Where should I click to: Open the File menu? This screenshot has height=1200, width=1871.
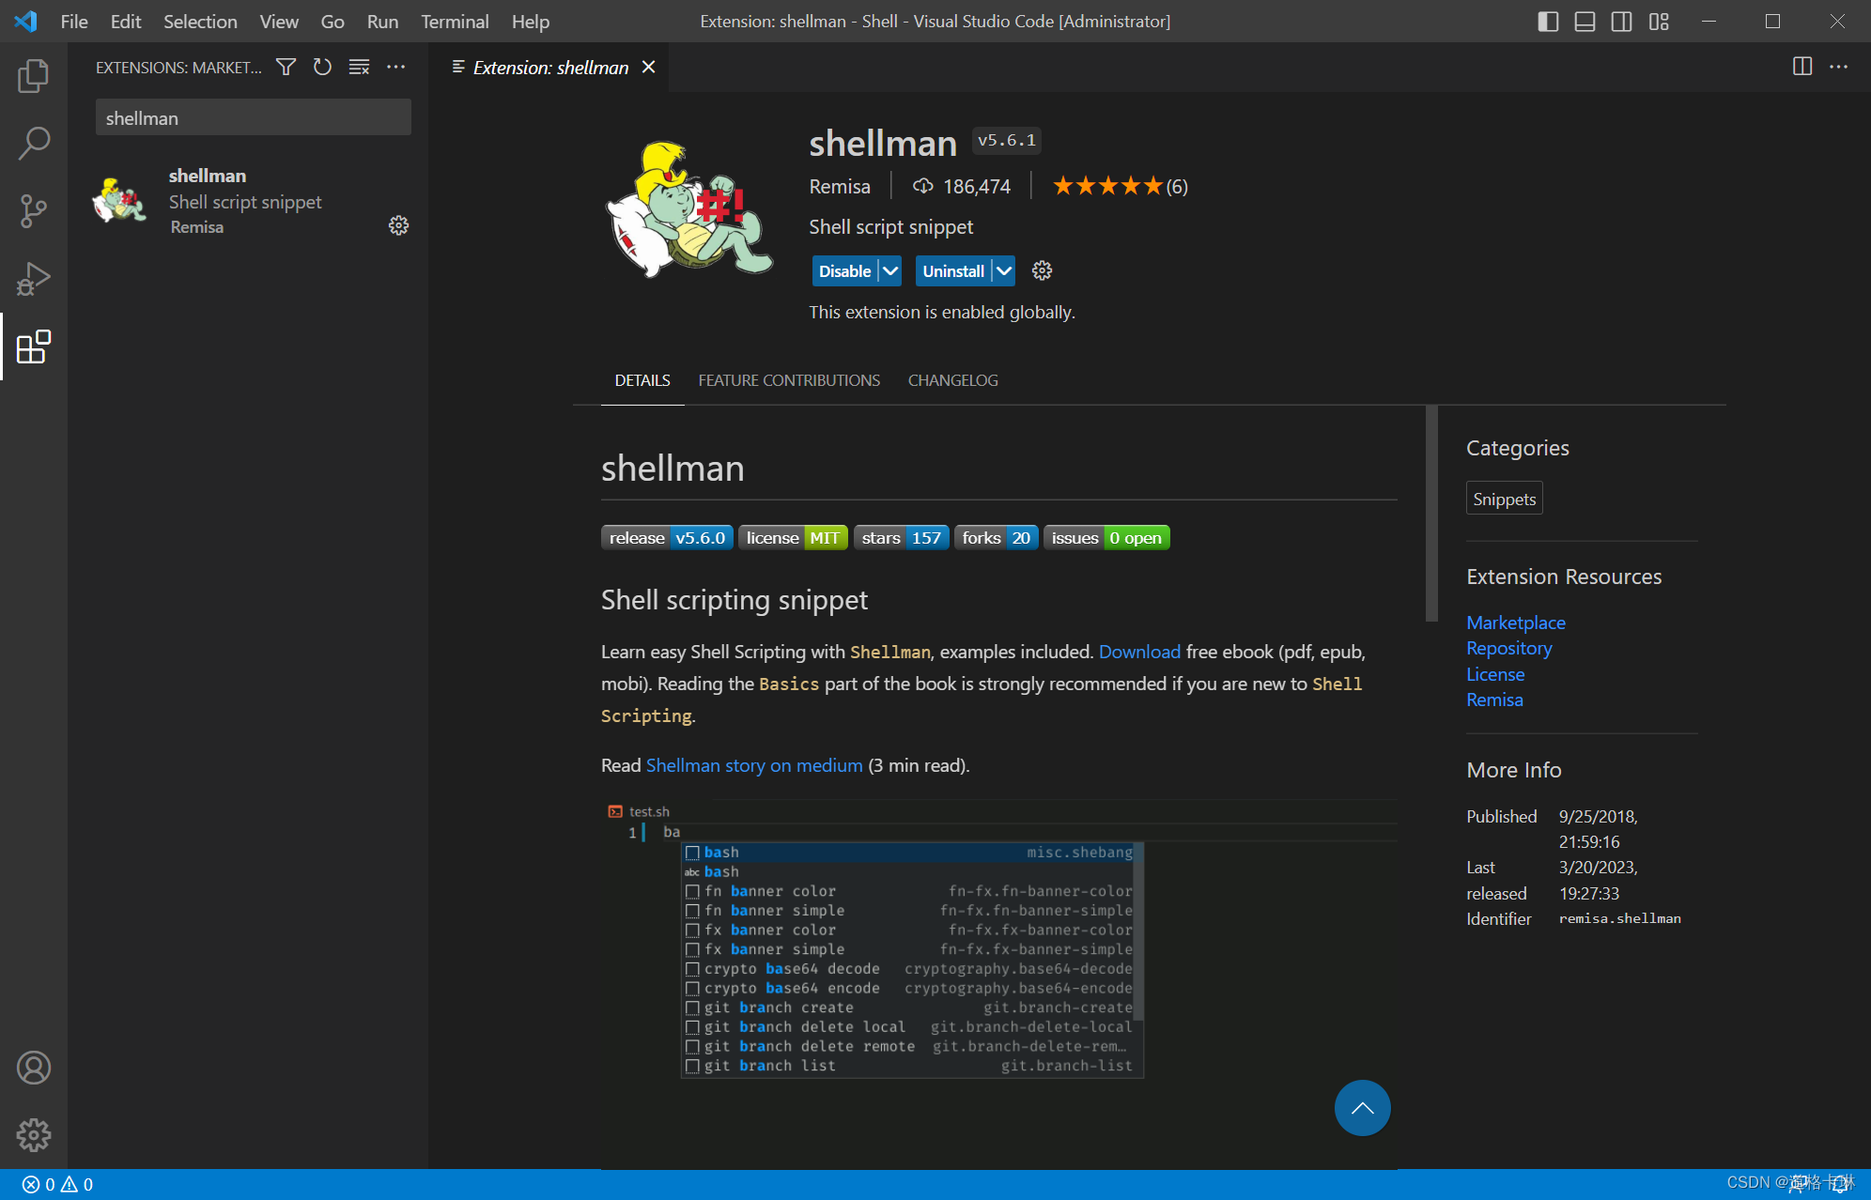point(74,21)
